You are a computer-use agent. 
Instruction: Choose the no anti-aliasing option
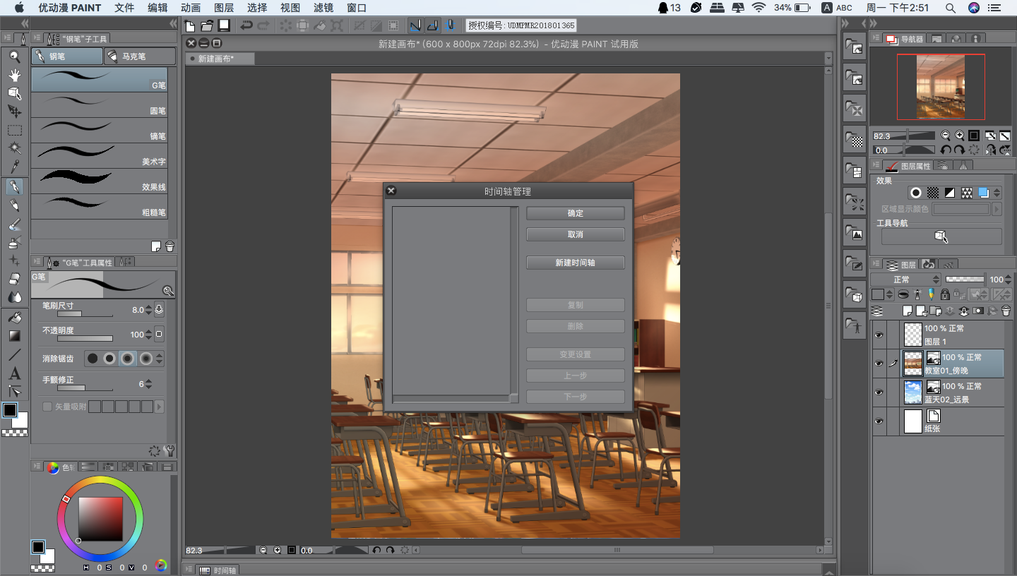pos(93,359)
